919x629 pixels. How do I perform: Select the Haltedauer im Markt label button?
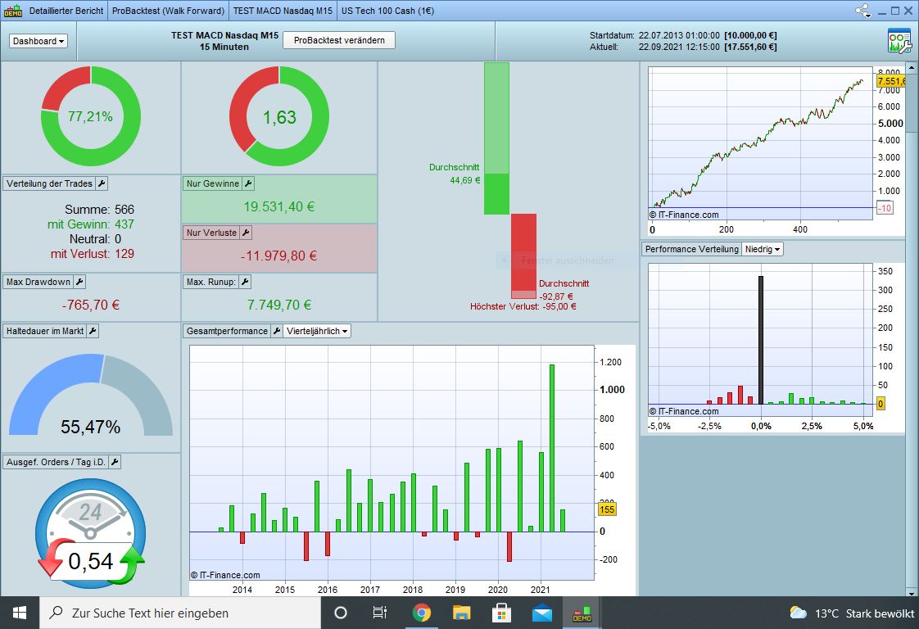coord(45,331)
